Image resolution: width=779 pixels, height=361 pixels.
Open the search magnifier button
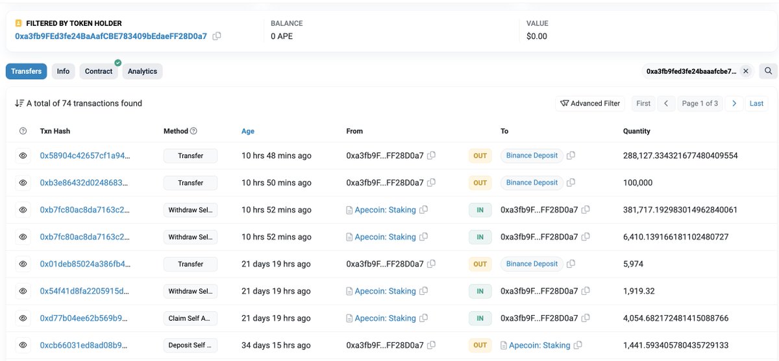(768, 71)
